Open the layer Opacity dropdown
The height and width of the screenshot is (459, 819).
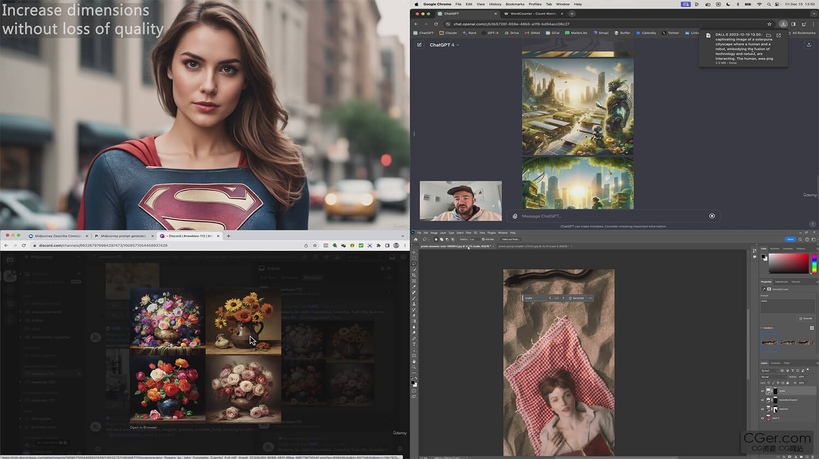[x=807, y=377]
